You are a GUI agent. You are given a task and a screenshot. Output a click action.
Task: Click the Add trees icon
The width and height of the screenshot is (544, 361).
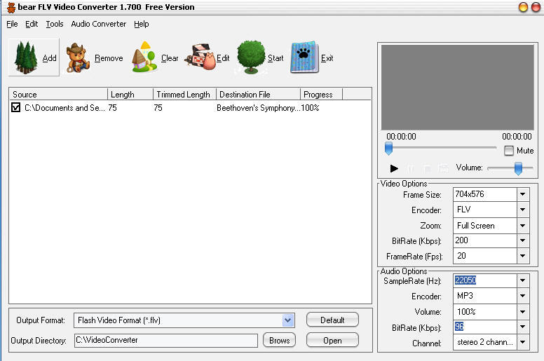[x=25, y=57]
